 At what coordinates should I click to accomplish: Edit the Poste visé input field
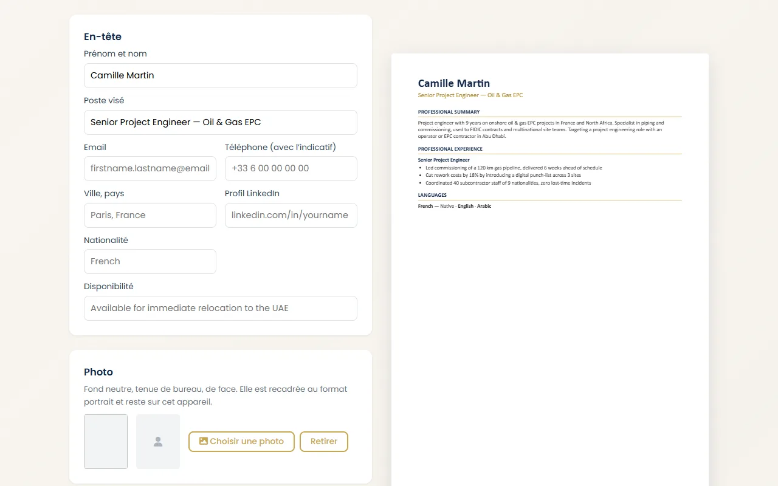(221, 122)
